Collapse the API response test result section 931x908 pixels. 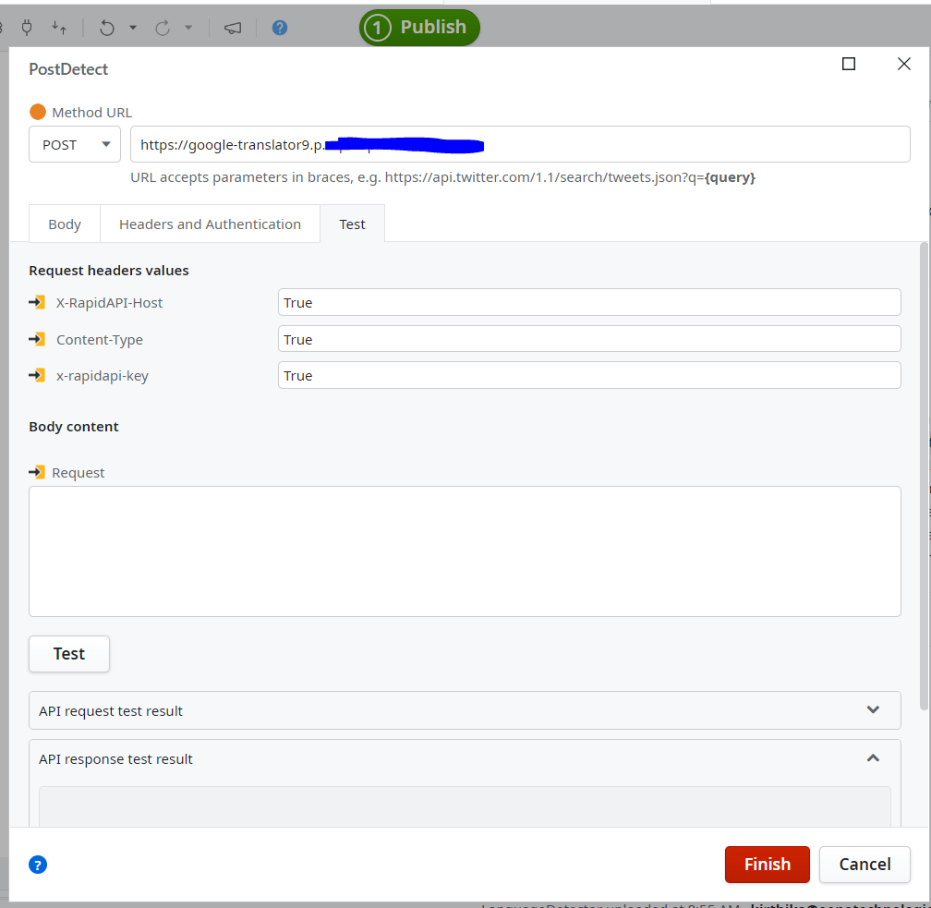(x=872, y=757)
